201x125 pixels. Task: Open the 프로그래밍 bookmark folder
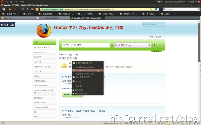[x=47, y=14]
